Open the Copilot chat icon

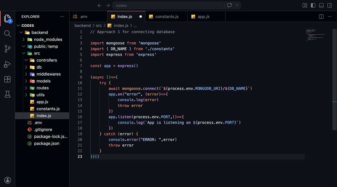tap(229, 5)
